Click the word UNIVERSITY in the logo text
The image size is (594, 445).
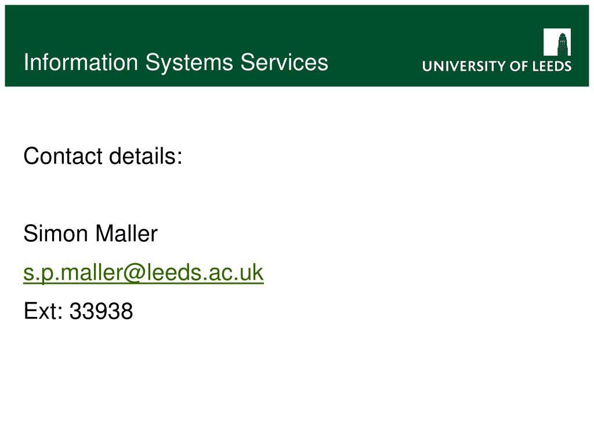tap(464, 66)
